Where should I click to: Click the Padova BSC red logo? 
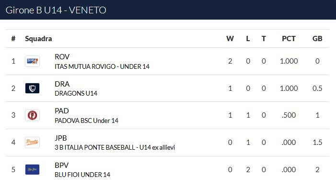pyautogui.click(x=33, y=115)
